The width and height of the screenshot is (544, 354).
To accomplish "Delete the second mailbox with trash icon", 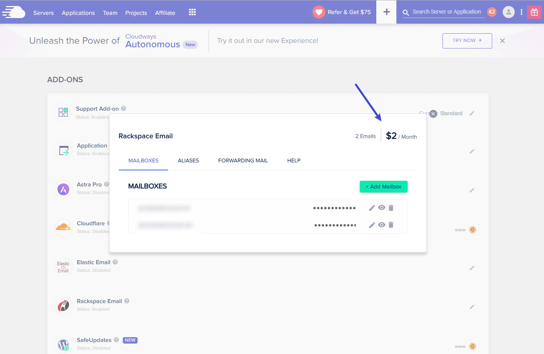I will [x=391, y=225].
